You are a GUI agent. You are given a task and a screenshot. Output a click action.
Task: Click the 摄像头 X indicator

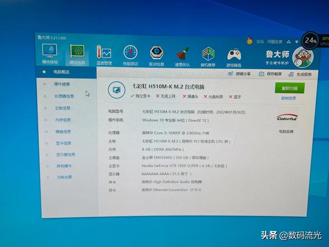tap(190, 96)
